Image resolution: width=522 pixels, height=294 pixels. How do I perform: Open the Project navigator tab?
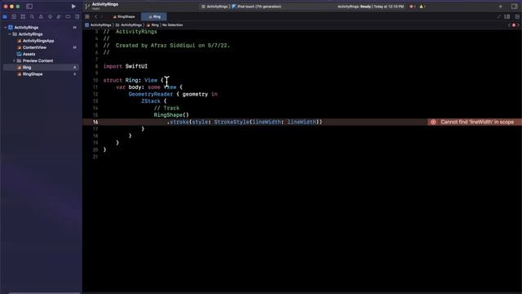[x=5, y=16]
